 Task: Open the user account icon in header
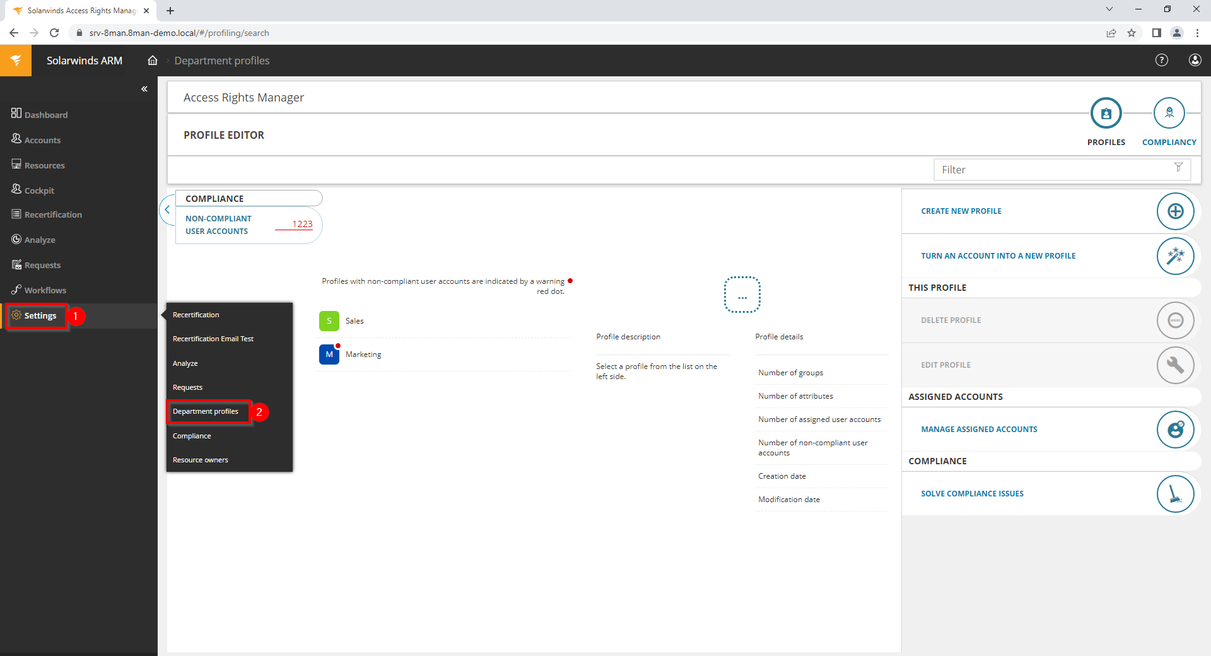click(1195, 60)
